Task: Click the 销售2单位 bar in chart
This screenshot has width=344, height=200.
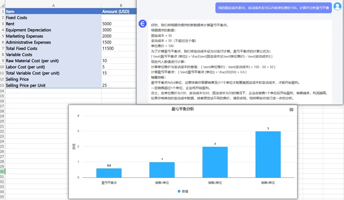Action: (215, 162)
